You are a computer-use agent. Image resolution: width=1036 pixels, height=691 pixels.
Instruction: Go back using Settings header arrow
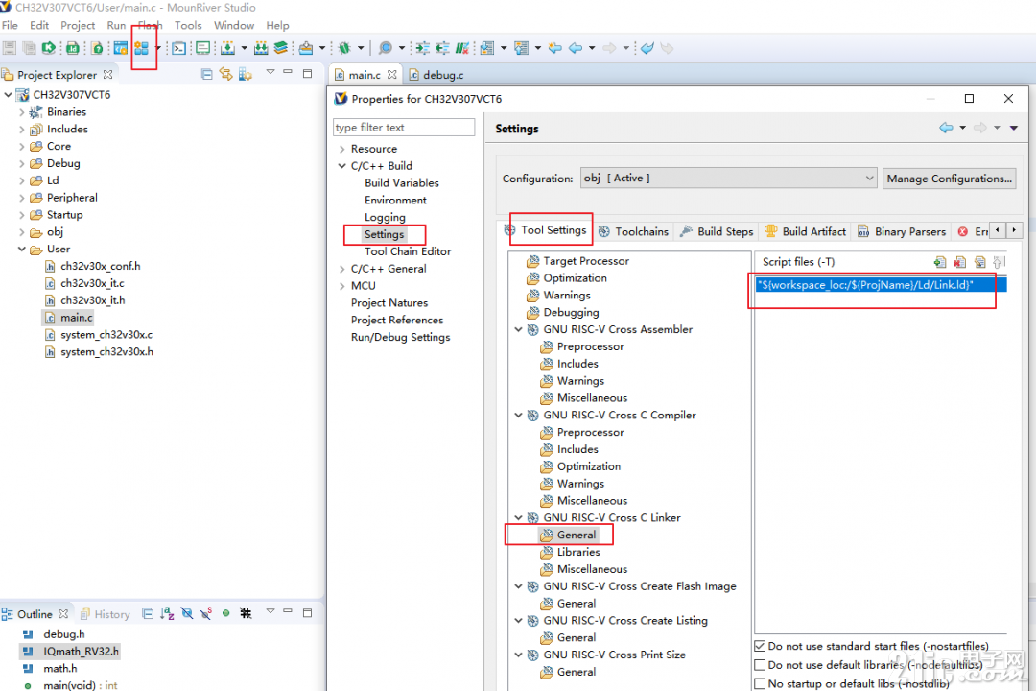point(946,128)
